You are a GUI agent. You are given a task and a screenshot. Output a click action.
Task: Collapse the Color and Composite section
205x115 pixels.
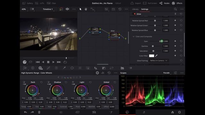[134, 36]
